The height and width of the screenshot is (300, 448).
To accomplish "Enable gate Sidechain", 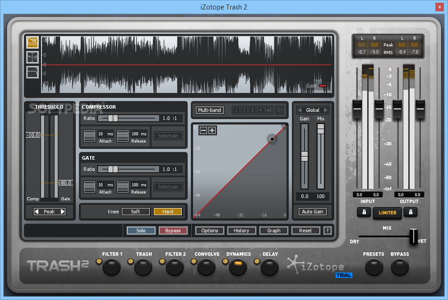I will pos(168,187).
